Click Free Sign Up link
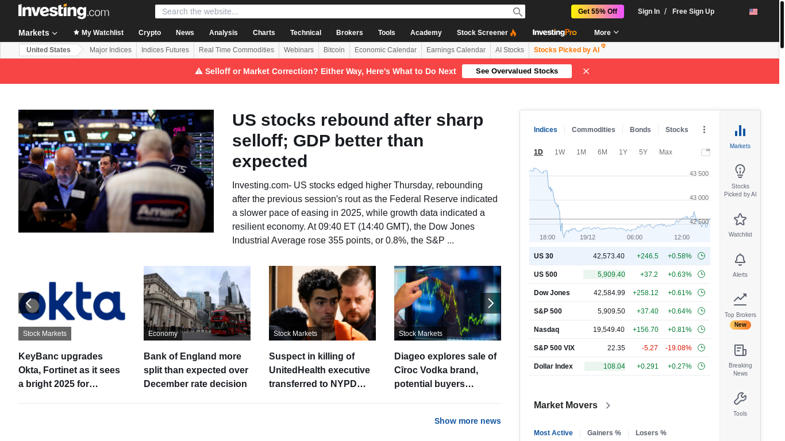The height and width of the screenshot is (441, 785). [693, 11]
